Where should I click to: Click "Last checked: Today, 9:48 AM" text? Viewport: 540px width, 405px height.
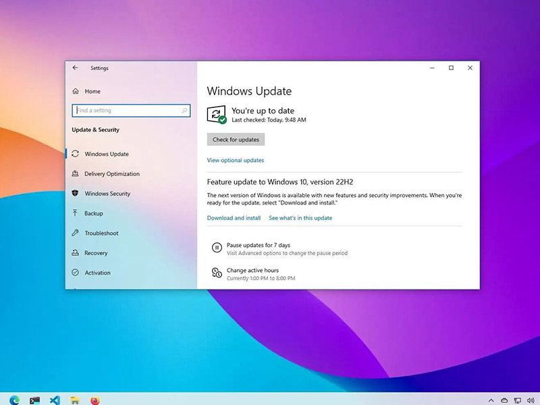click(269, 120)
